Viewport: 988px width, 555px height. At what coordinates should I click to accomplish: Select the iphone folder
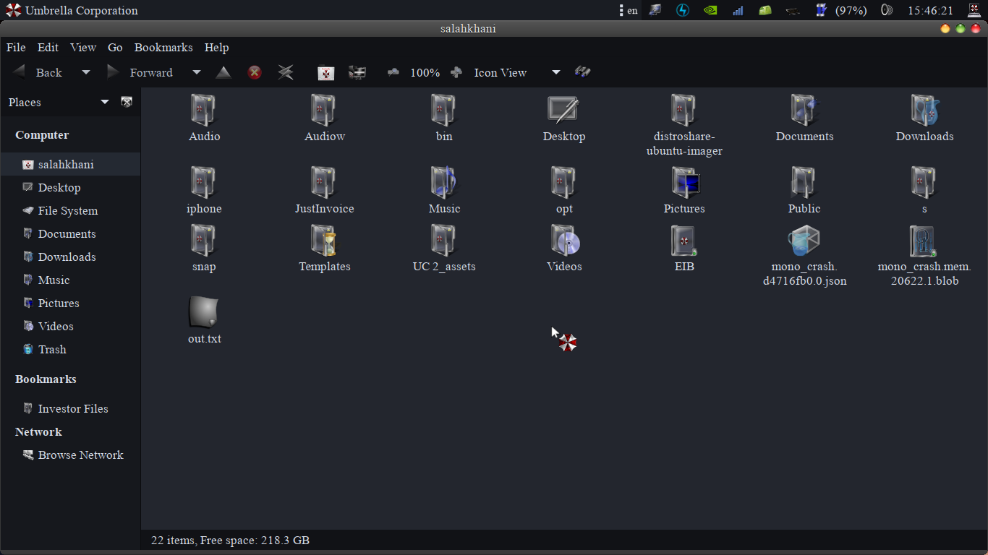click(x=204, y=191)
